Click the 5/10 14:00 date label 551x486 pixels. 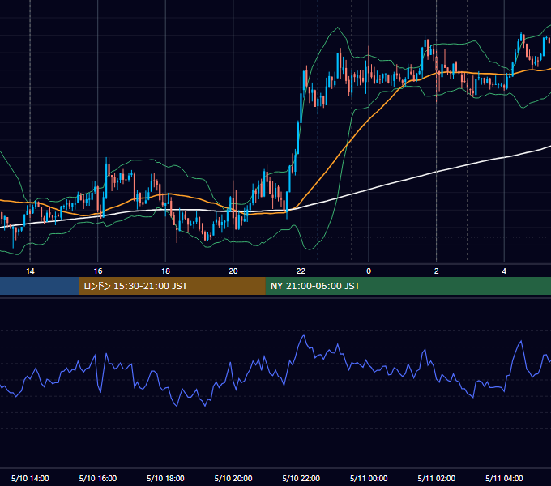pos(30,478)
